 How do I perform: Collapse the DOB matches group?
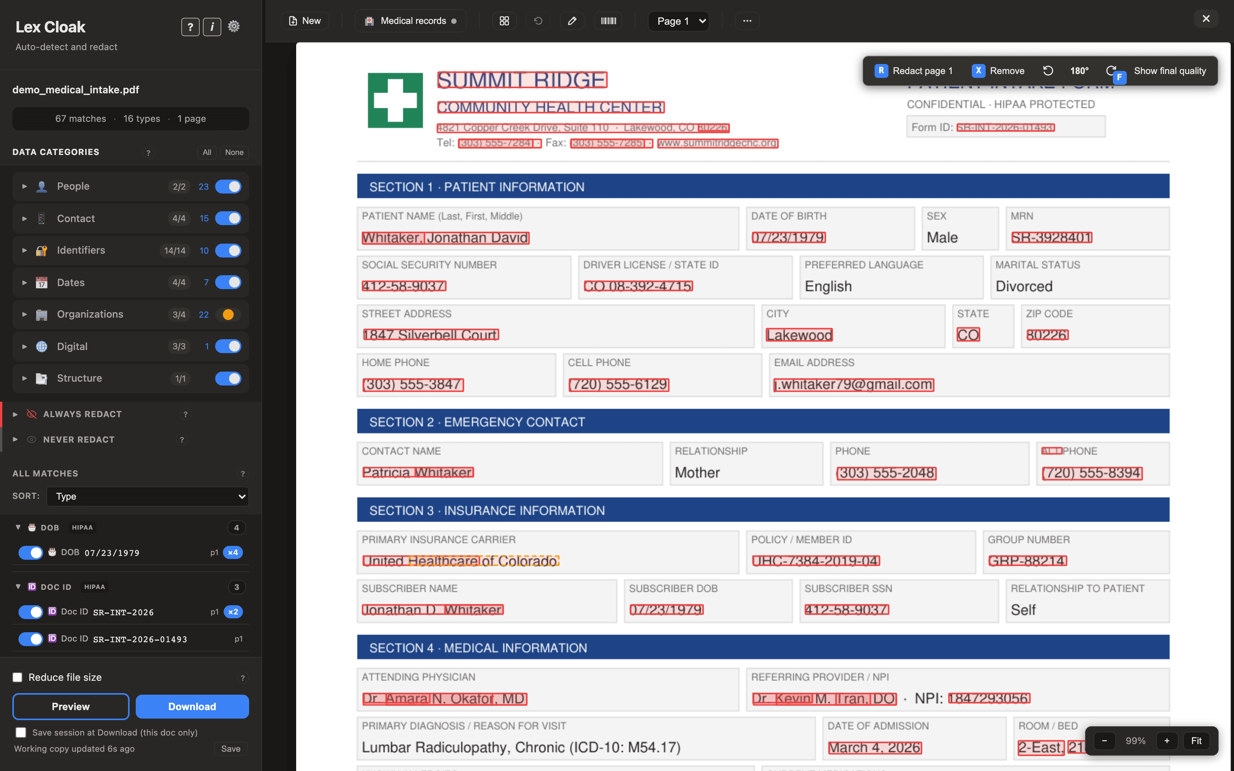click(18, 527)
